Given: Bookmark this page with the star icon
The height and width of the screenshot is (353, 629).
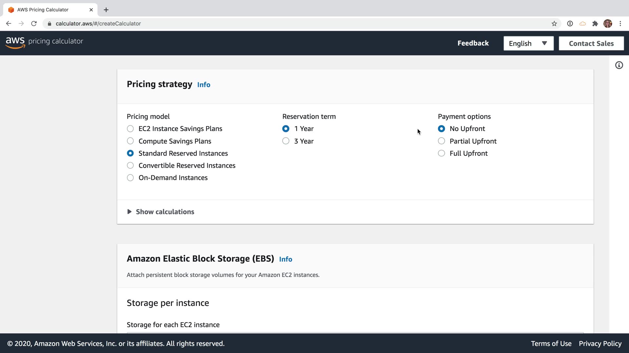Looking at the screenshot, I should tap(554, 24).
